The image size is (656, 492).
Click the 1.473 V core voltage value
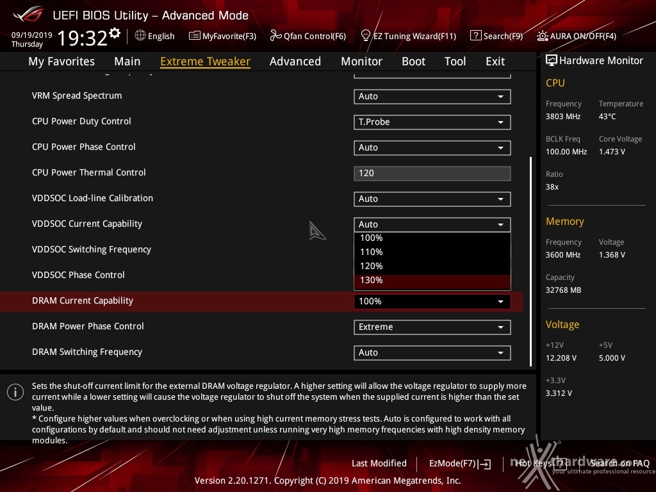(612, 151)
